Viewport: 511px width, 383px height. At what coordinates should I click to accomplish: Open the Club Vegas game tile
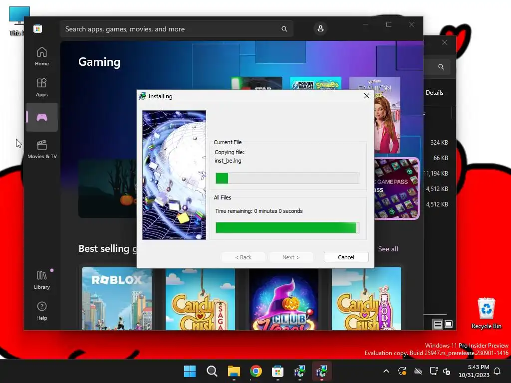(x=283, y=299)
